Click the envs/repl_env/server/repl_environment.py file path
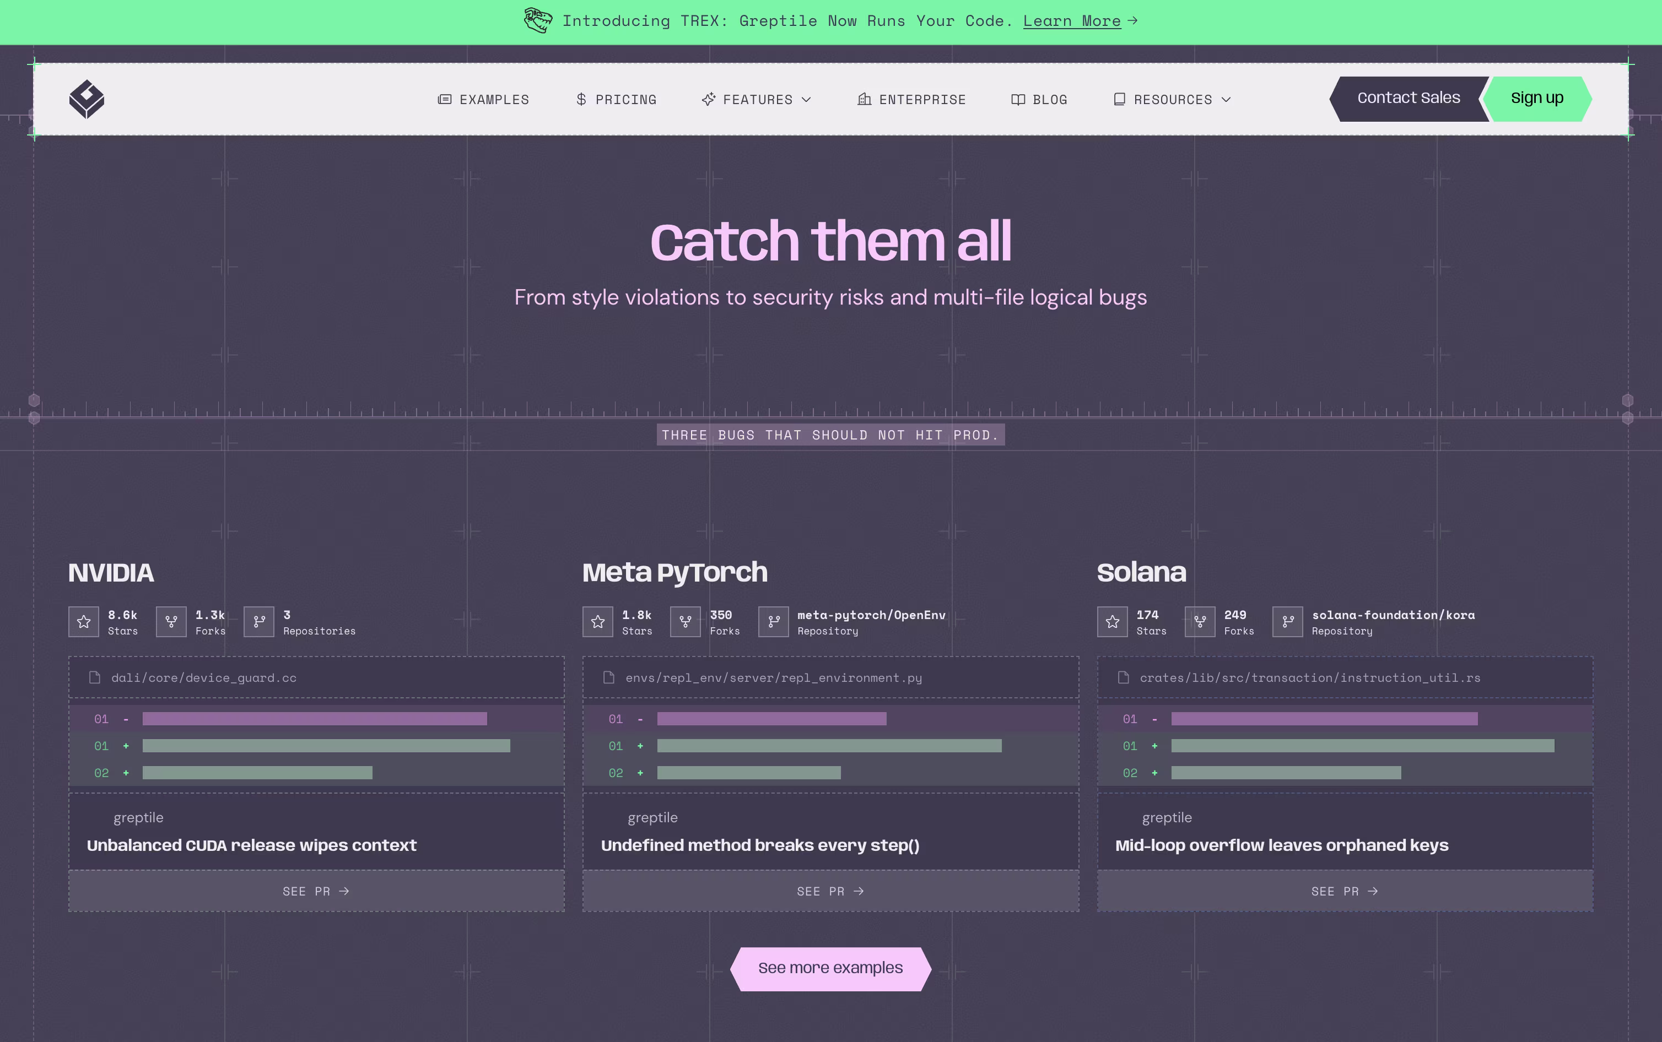This screenshot has height=1042, width=1662. [774, 678]
